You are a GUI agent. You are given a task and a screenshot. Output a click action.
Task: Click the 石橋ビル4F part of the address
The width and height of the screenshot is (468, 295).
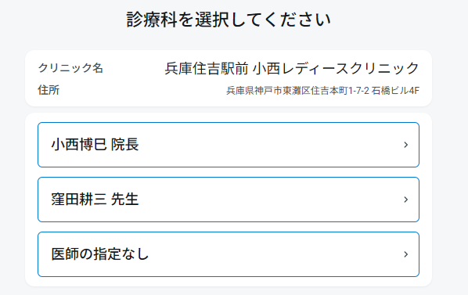[x=395, y=91]
